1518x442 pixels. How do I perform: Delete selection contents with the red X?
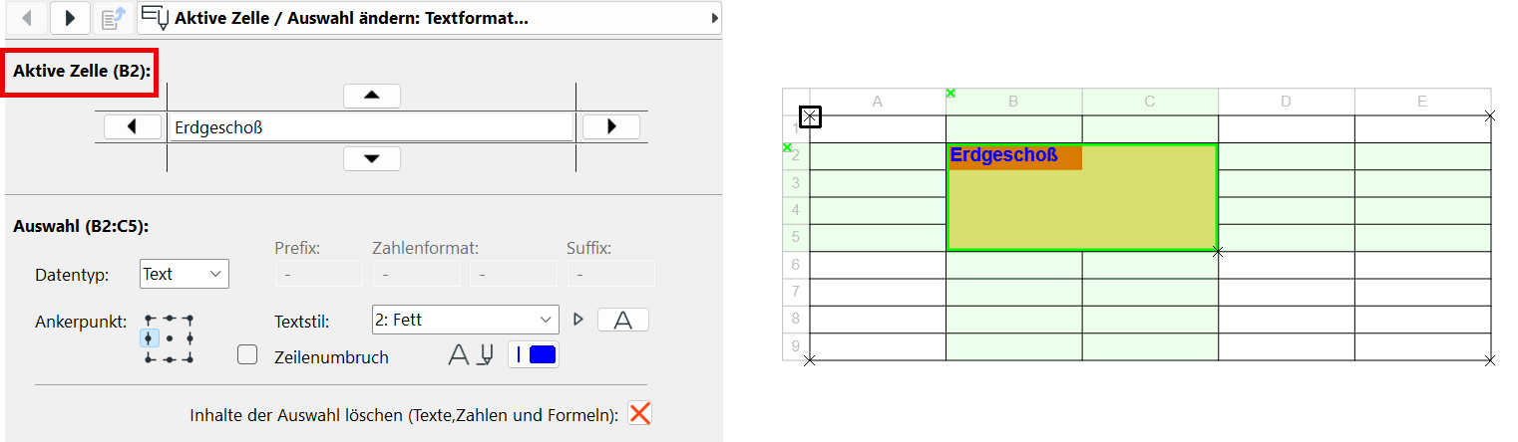click(640, 414)
